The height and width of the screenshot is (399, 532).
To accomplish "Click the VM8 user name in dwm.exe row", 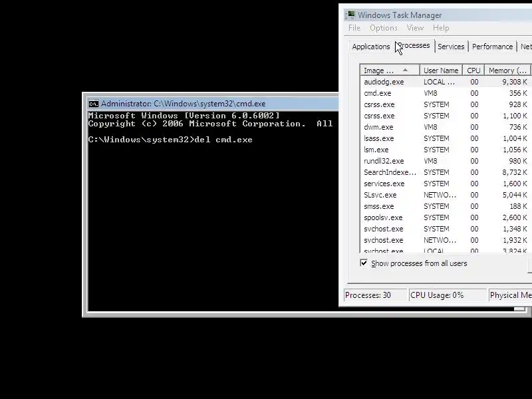I will coord(430,127).
